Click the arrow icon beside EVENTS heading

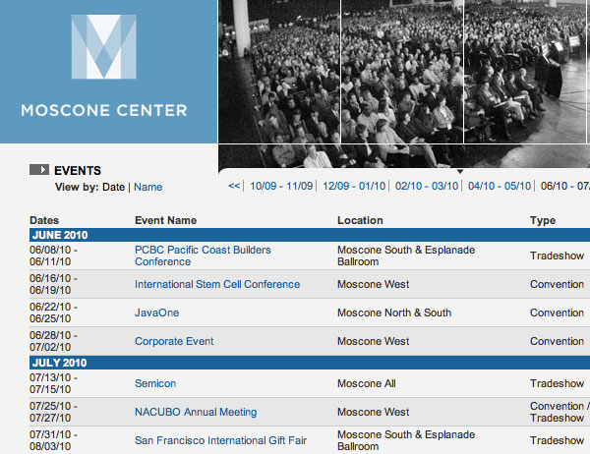[39, 170]
